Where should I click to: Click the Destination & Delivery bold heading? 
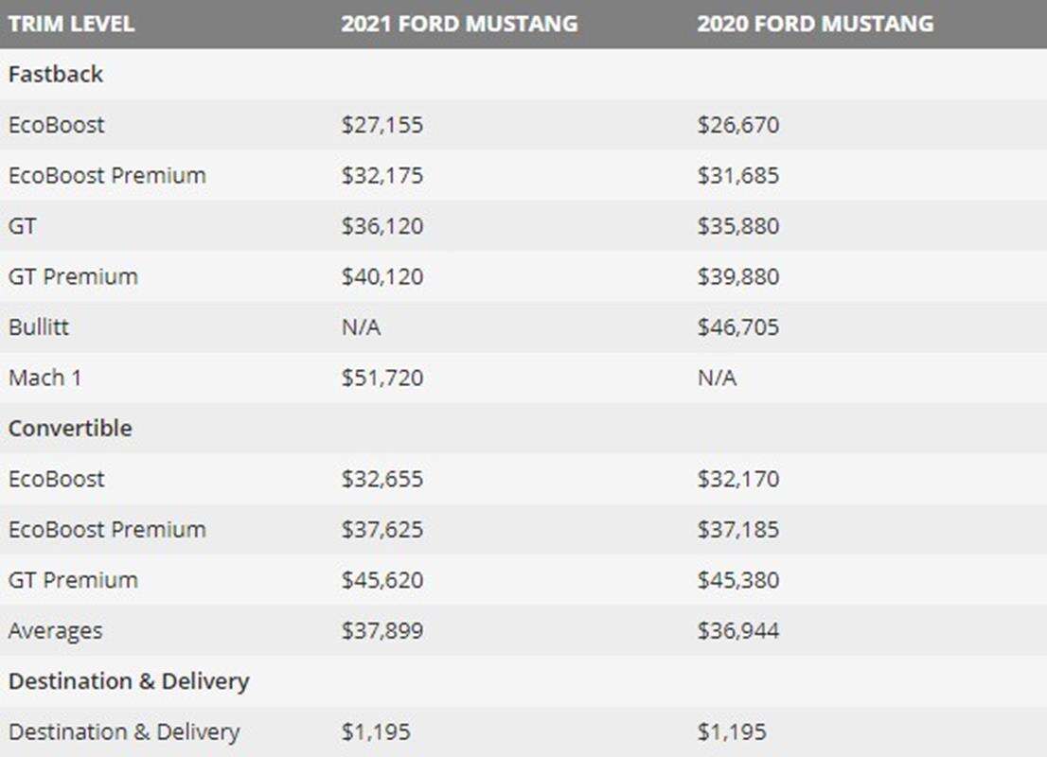tap(129, 681)
